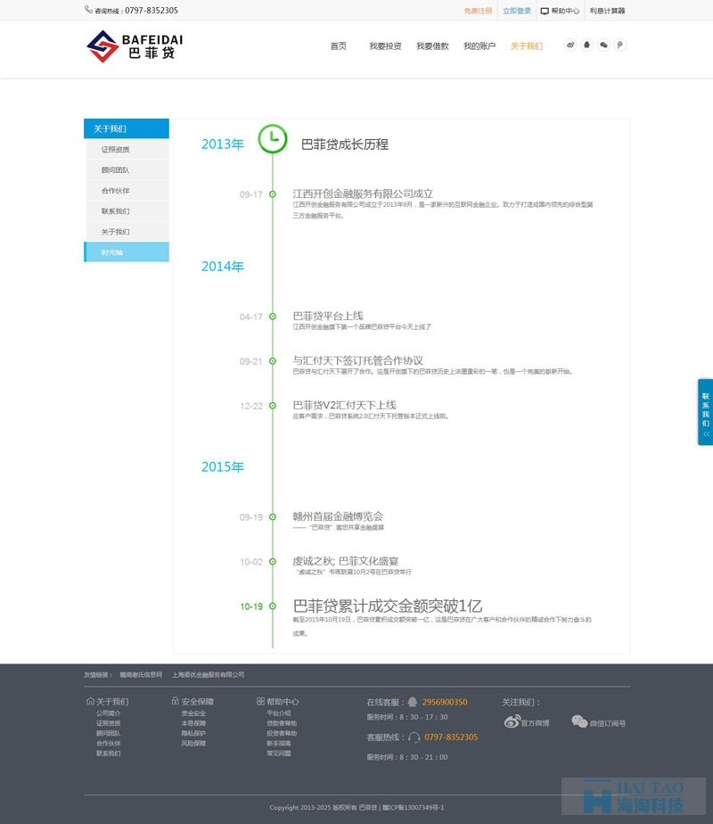Open 我要借款 in the main navigation

coord(432,46)
